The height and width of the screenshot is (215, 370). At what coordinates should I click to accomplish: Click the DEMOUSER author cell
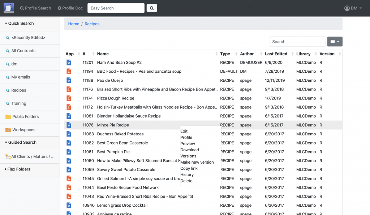251,62
